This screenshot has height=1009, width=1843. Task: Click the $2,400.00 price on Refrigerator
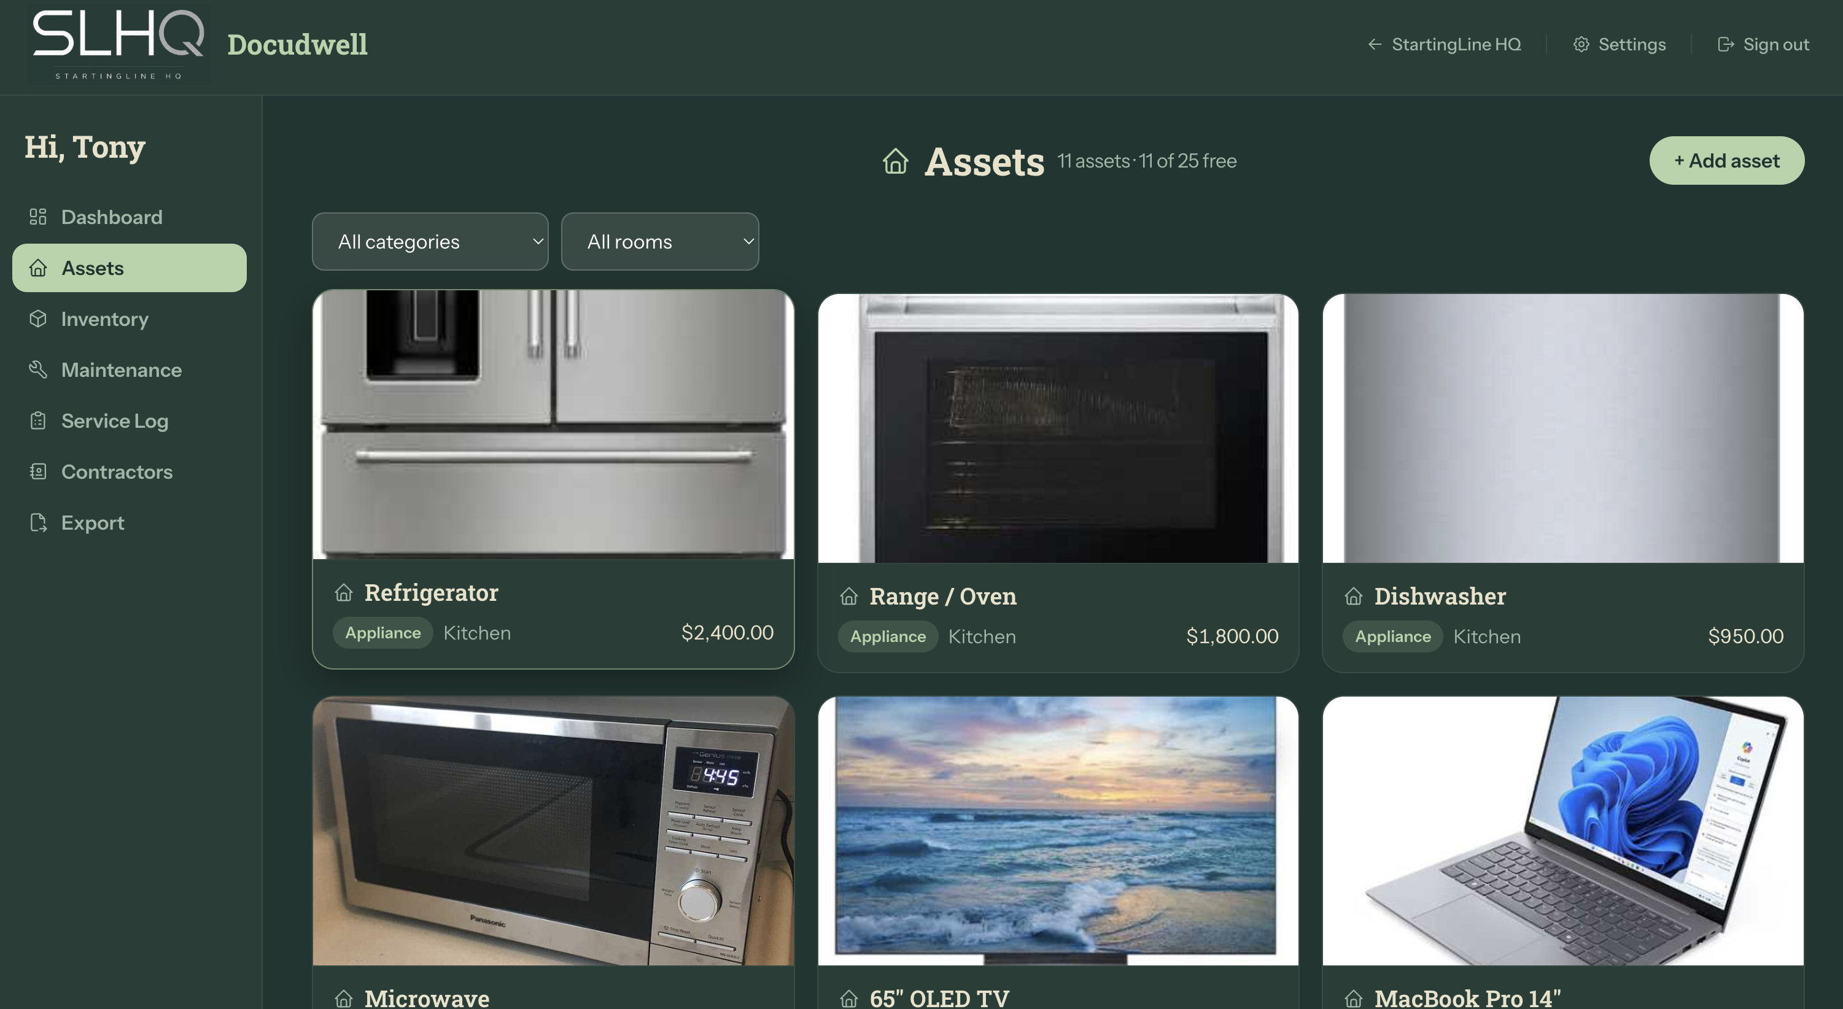pos(728,633)
